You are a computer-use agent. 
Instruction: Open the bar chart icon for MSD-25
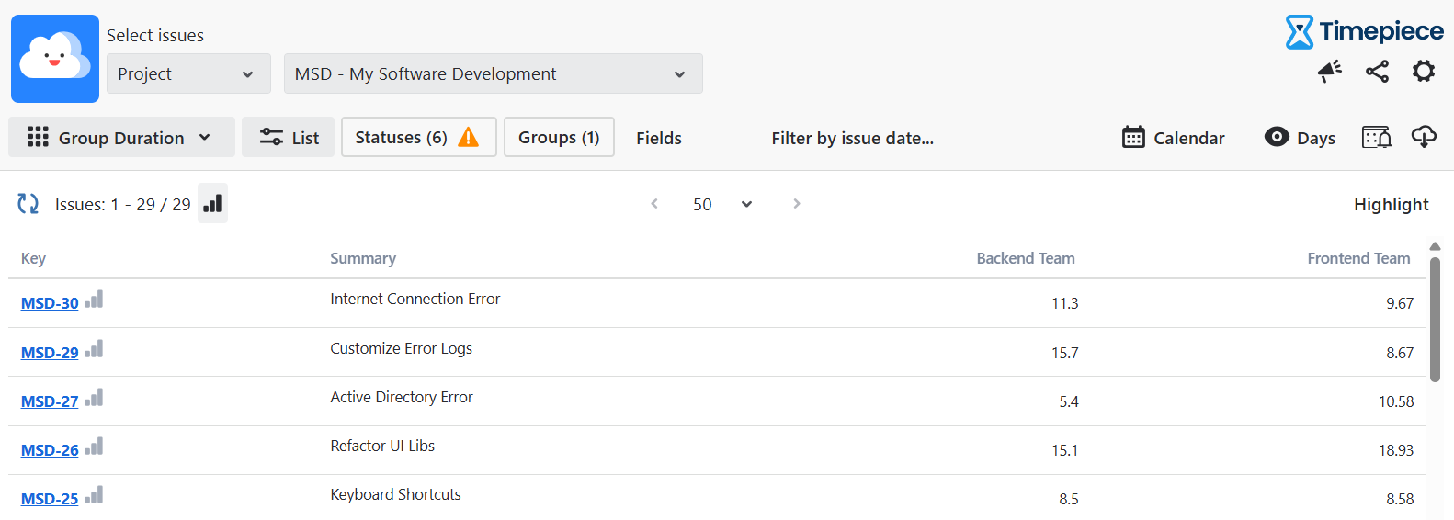[94, 495]
